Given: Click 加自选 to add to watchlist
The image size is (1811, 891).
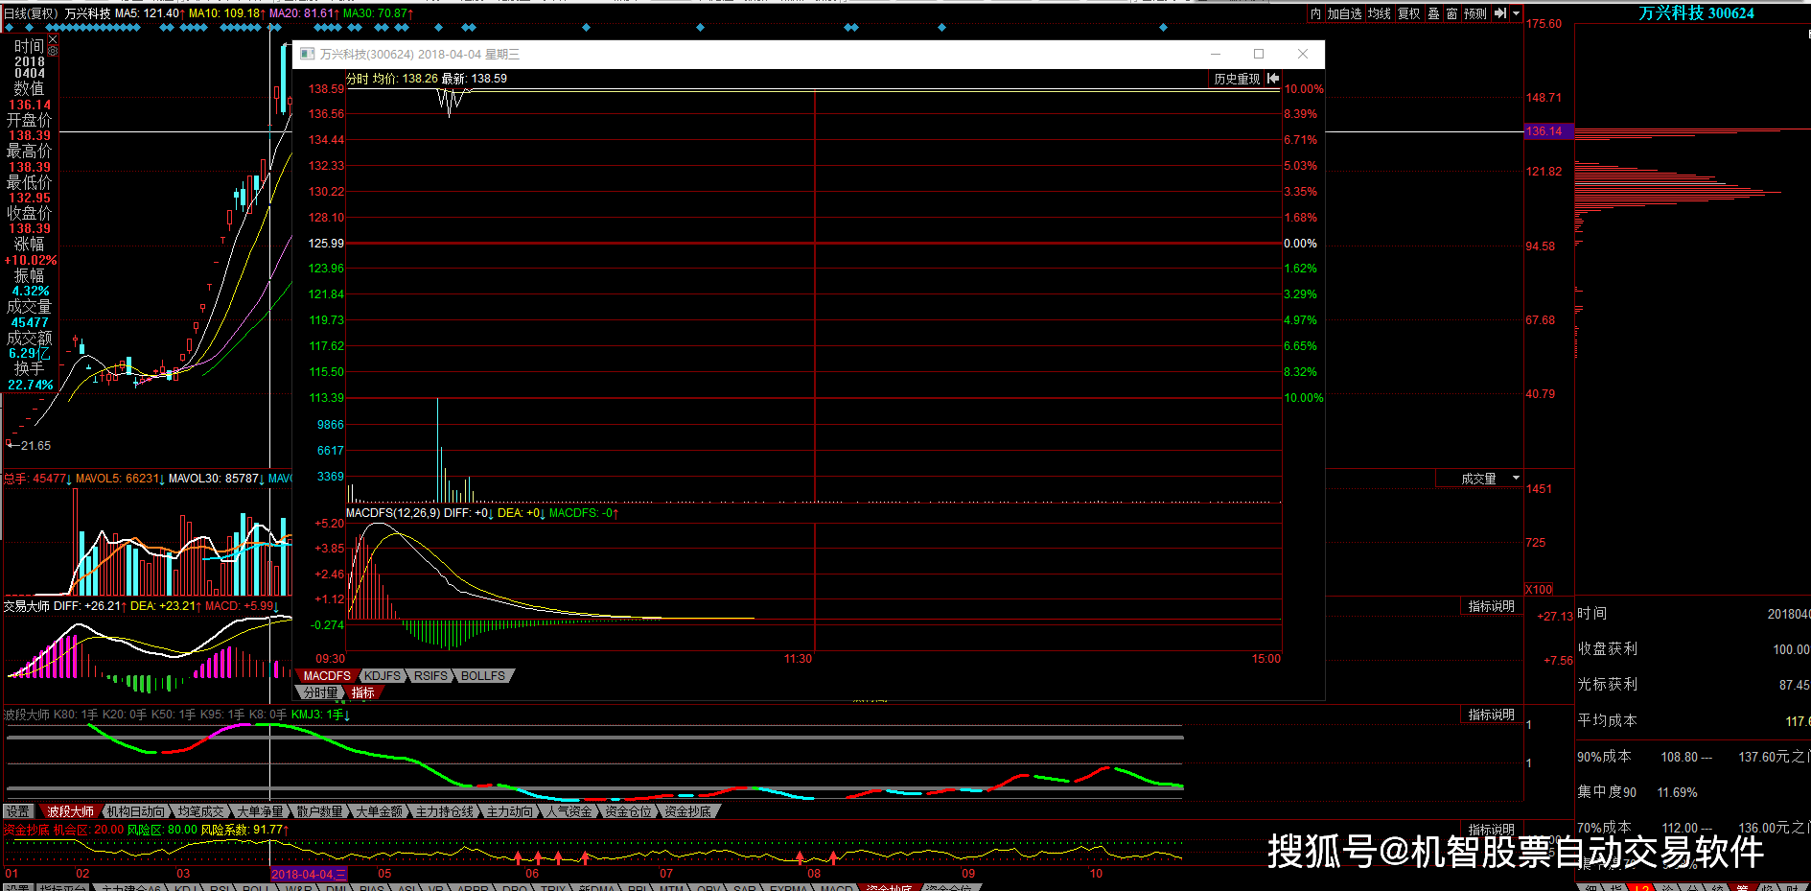Looking at the screenshot, I should coord(1344,13).
